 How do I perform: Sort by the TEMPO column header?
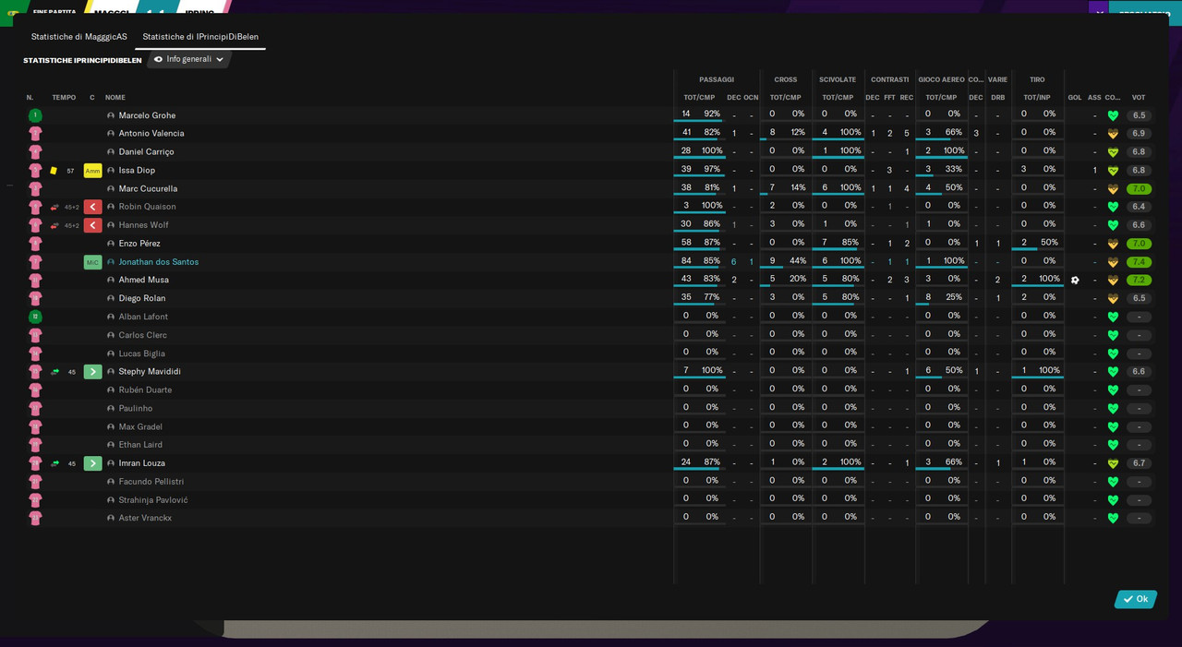tap(64, 98)
